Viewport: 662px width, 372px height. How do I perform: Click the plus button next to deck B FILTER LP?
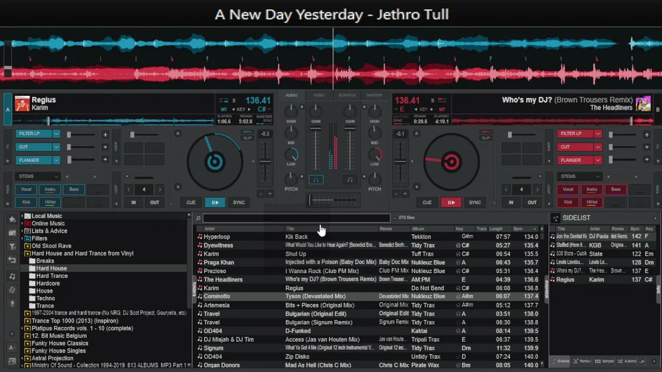click(x=646, y=134)
